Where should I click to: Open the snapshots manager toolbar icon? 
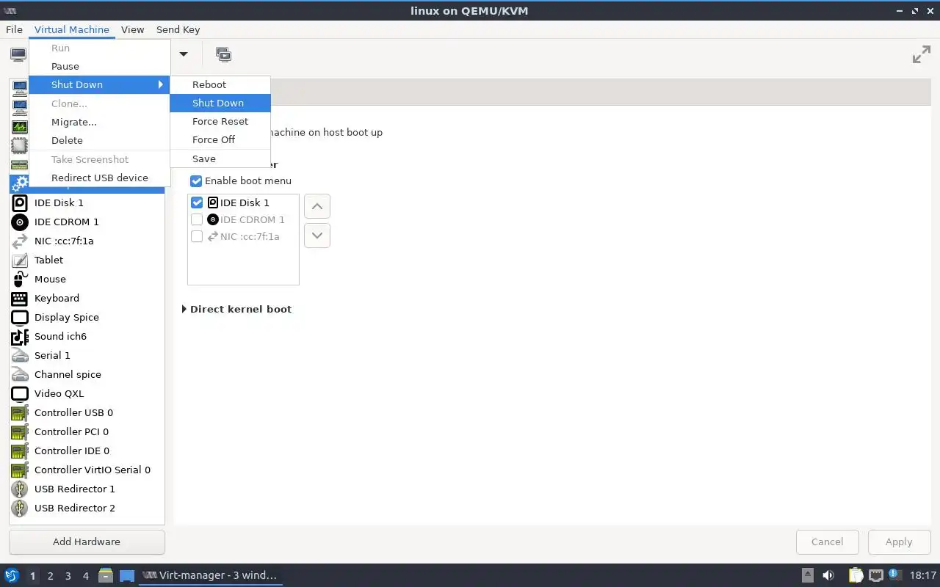(x=223, y=54)
